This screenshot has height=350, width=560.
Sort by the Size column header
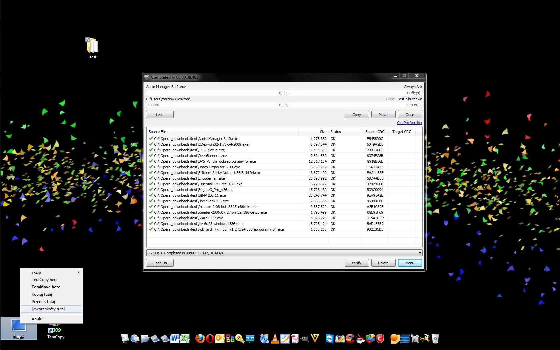(313, 132)
